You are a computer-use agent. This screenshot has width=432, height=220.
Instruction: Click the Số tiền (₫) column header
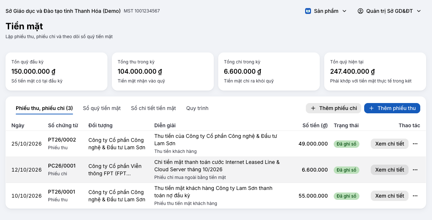click(315, 125)
